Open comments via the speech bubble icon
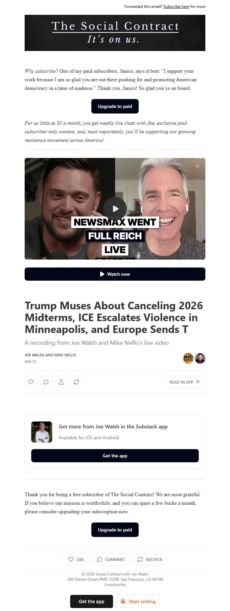Image resolution: width=230 pixels, height=611 pixels. [46, 382]
